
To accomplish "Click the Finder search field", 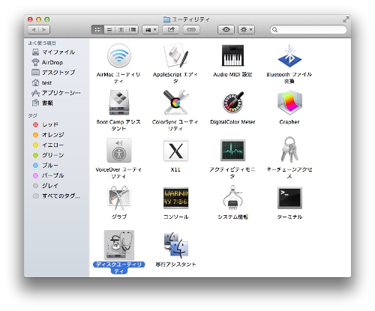I will tap(308, 30).
